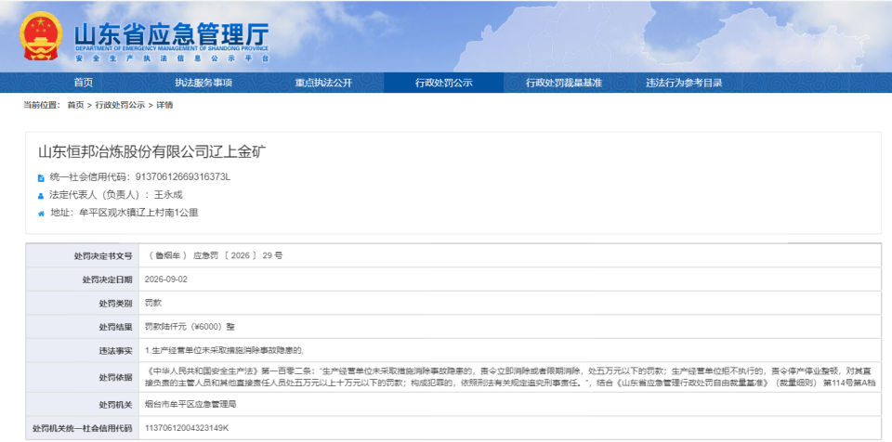Click the 处罚依据 legal basis text
Screen dimensions: 892x442
coord(510,377)
